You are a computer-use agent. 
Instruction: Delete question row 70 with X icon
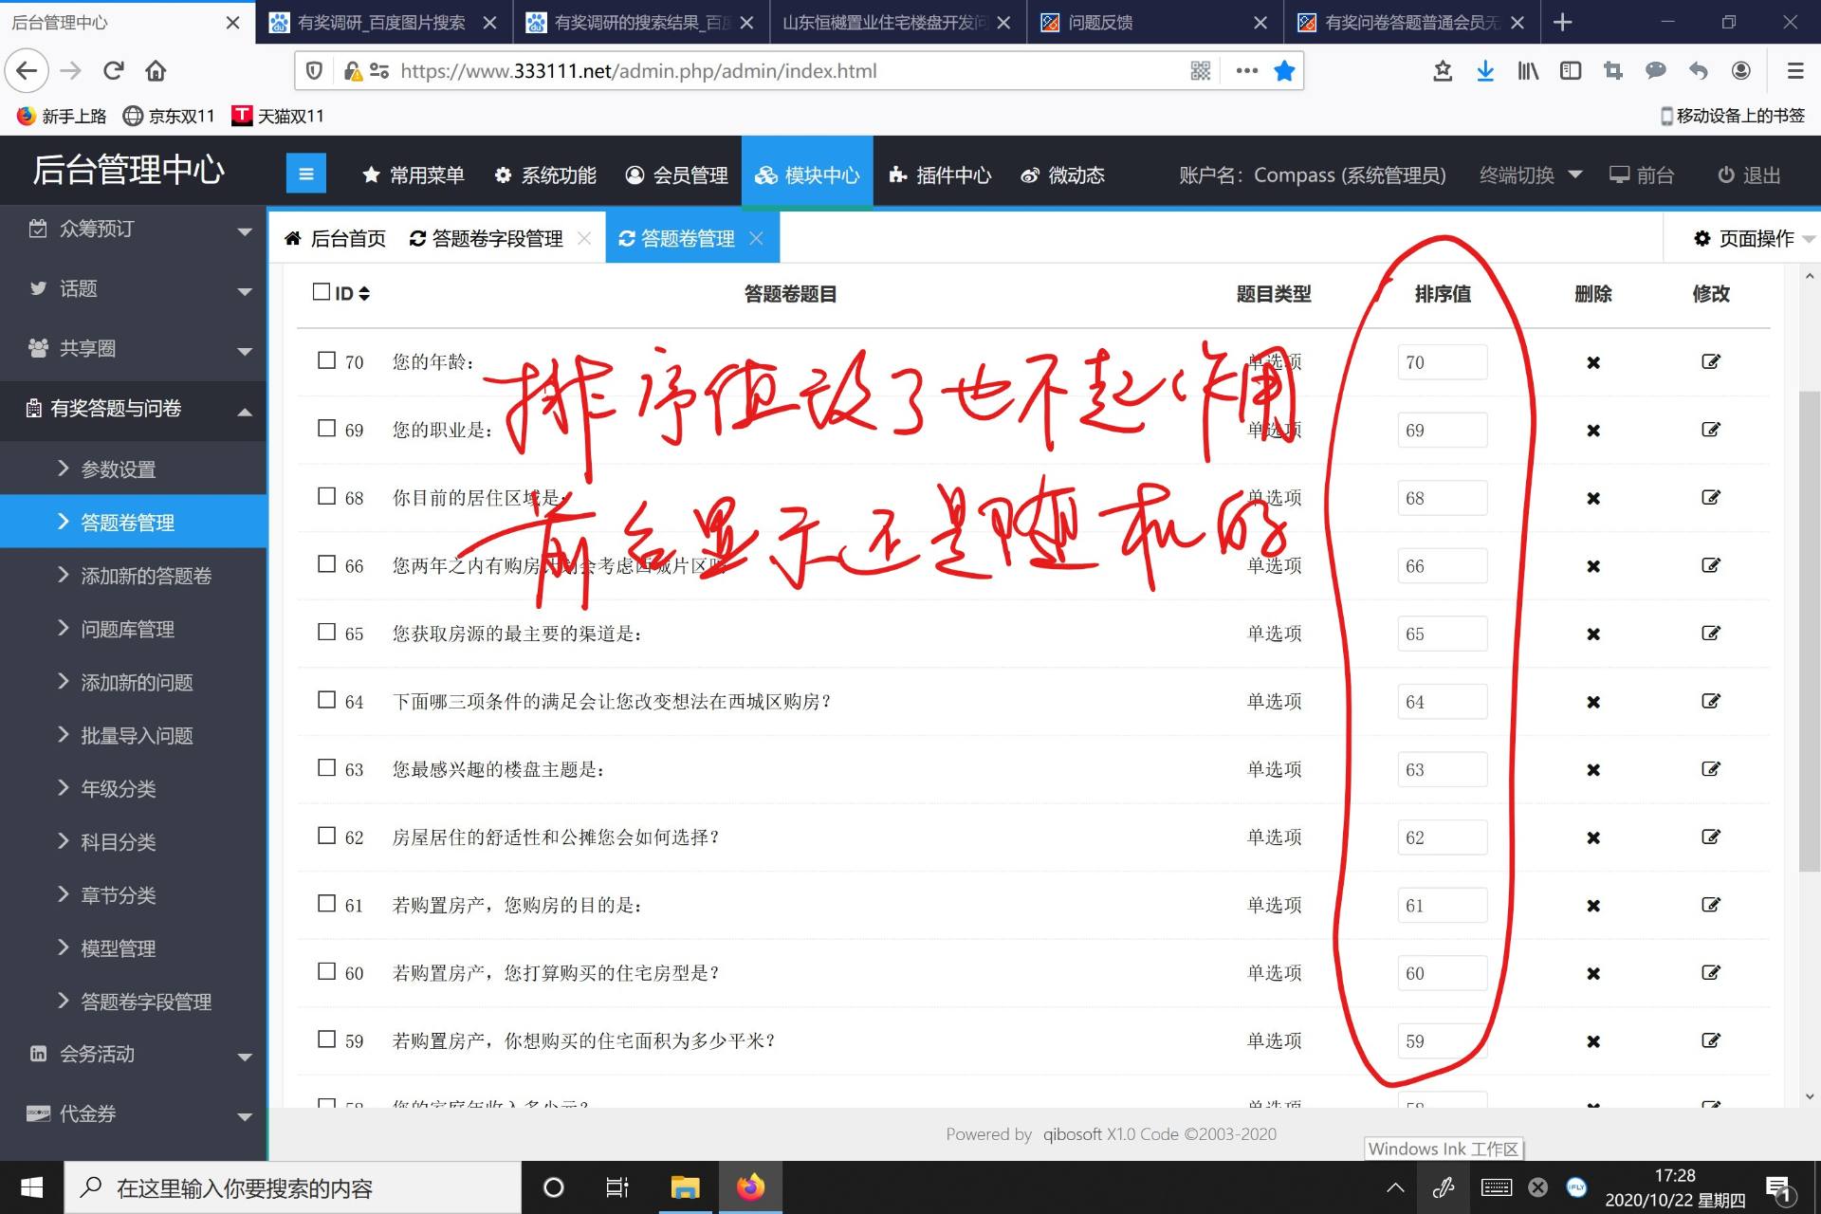[1593, 362]
